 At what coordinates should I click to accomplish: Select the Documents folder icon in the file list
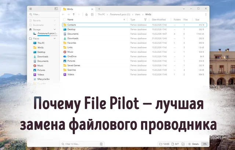65,34
